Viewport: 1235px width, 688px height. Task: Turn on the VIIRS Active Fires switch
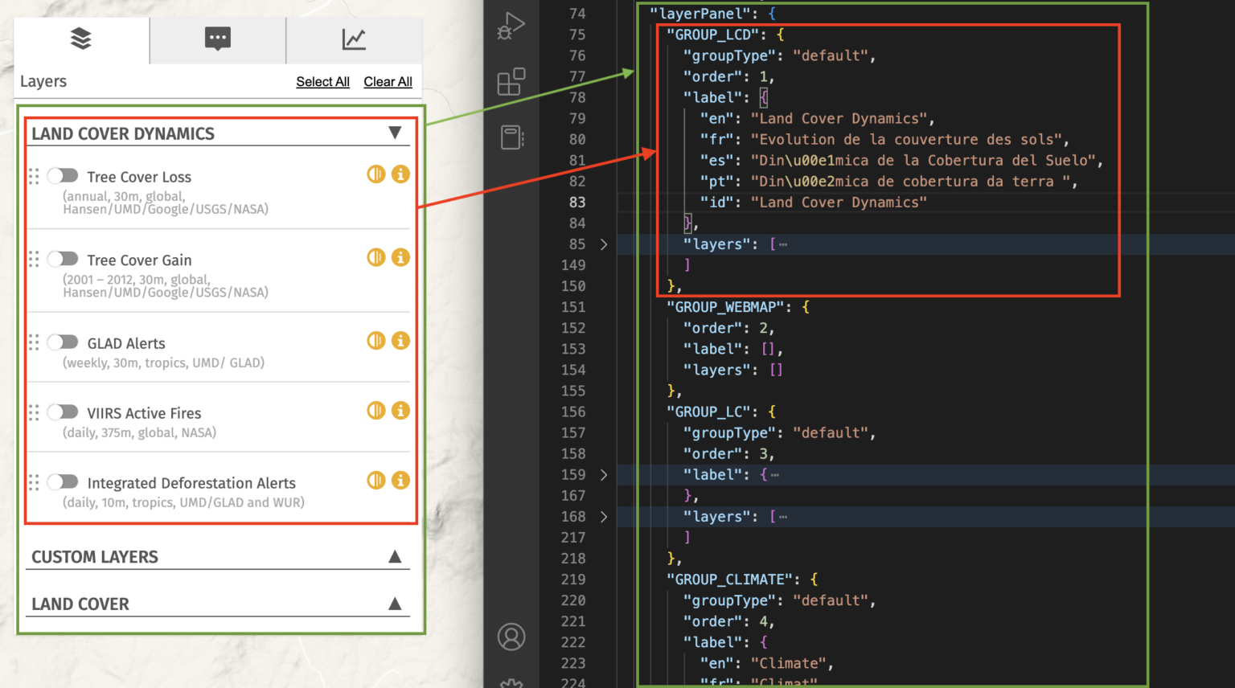pos(62,412)
